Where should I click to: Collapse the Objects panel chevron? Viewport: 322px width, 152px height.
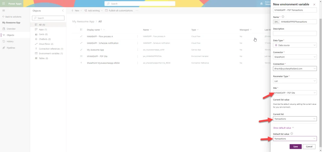(63, 11)
